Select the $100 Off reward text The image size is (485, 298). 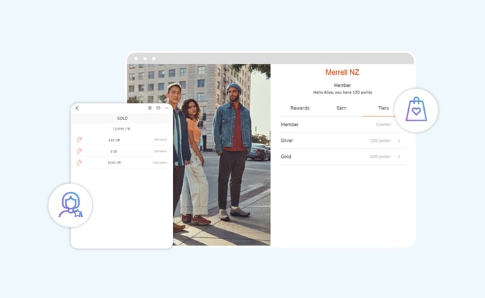click(114, 162)
